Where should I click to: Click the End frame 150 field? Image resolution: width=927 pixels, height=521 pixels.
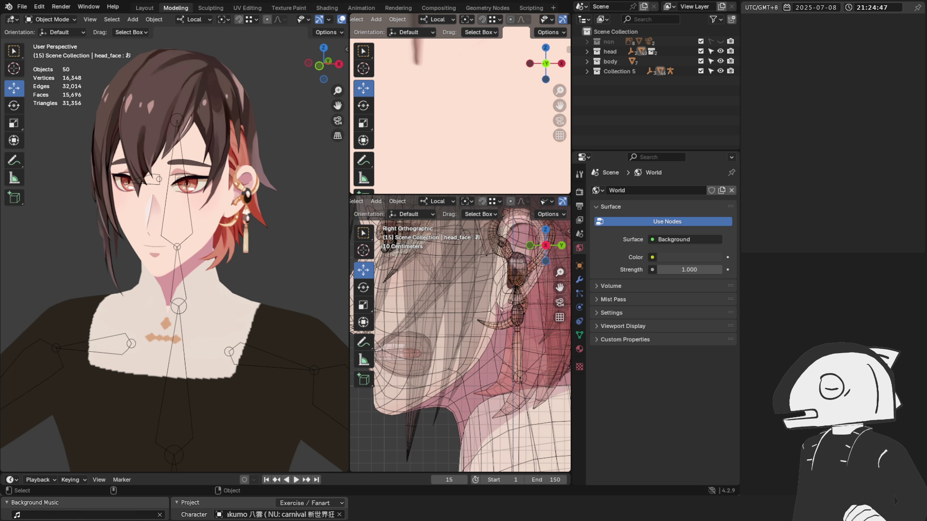click(546, 480)
